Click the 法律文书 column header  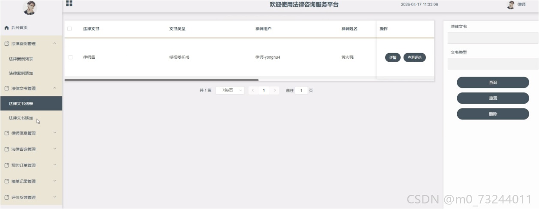91,29
